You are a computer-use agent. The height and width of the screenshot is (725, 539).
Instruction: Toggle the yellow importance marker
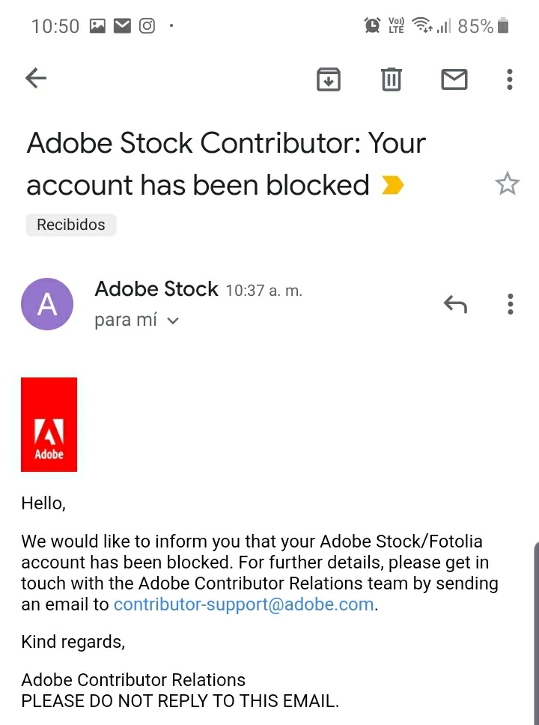click(392, 185)
